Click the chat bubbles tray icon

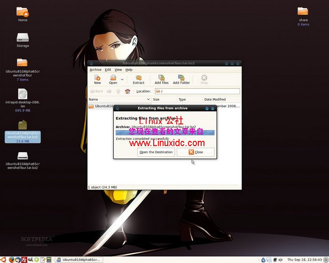pyautogui.click(x=269, y=260)
